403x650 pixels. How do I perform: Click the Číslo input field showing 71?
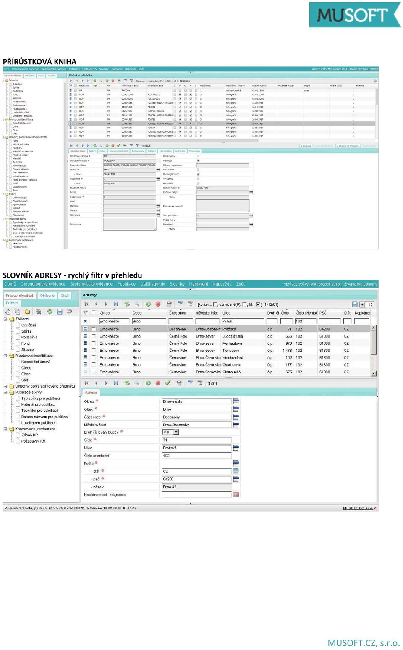coord(196,440)
